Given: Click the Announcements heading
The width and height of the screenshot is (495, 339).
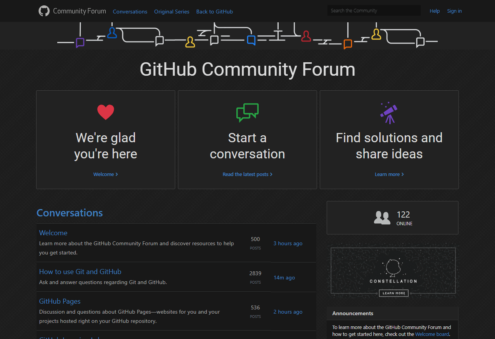Looking at the screenshot, I should (x=353, y=313).
